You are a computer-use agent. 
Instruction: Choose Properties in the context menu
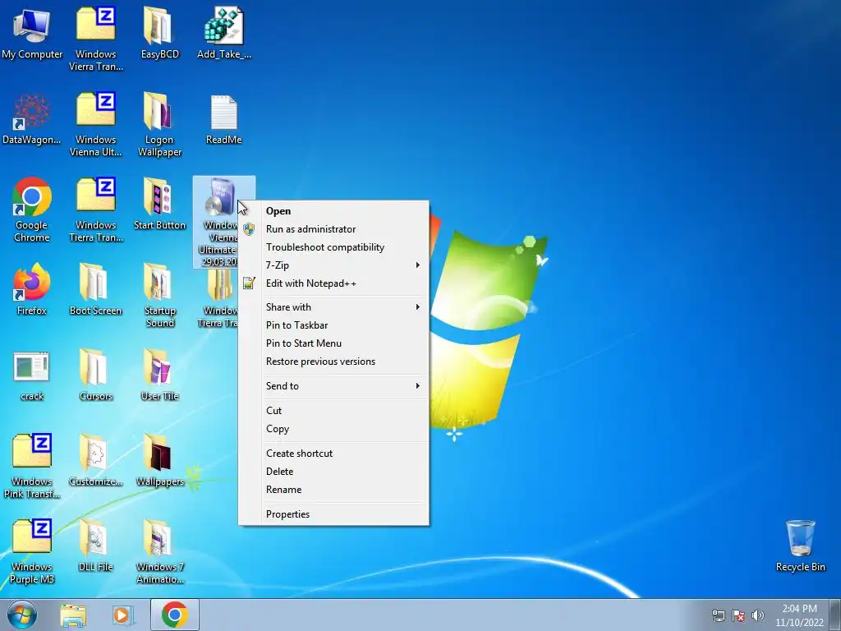click(333, 514)
